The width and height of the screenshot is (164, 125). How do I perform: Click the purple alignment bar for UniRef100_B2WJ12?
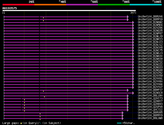tap(77, 45)
